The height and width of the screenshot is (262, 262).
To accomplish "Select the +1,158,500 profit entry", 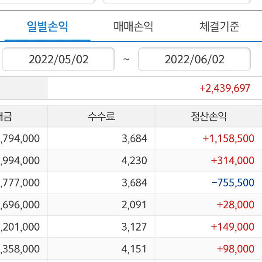I will click(228, 138).
